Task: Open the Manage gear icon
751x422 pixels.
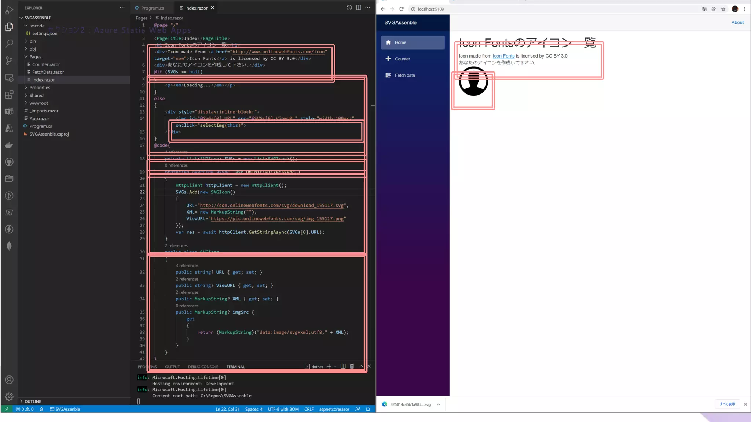Action: pos(9,397)
